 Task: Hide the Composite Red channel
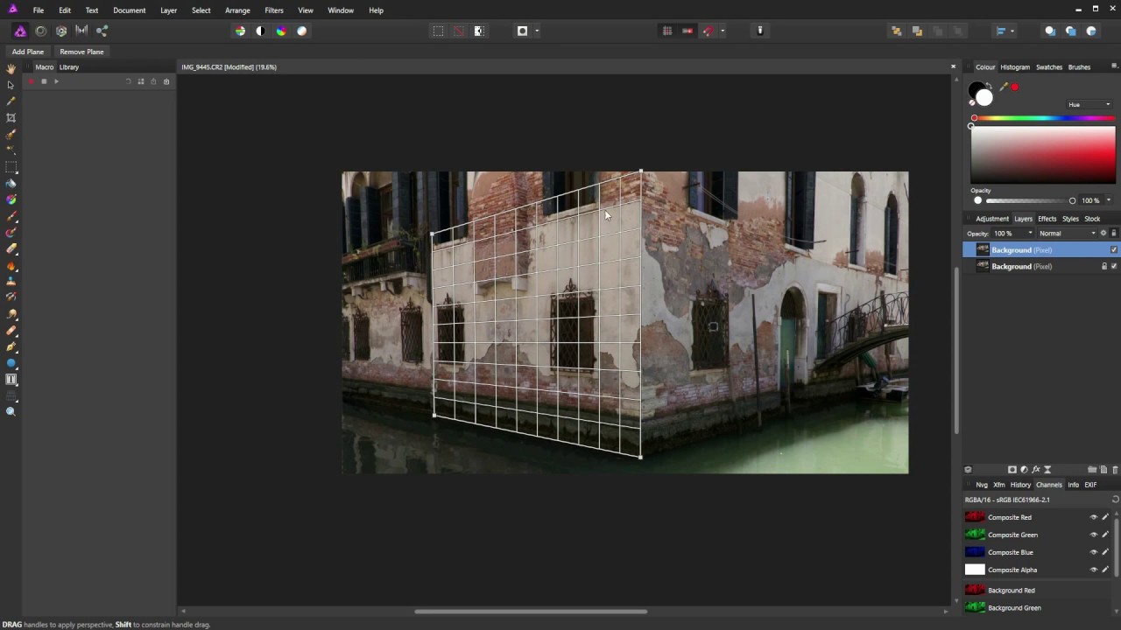1093,517
